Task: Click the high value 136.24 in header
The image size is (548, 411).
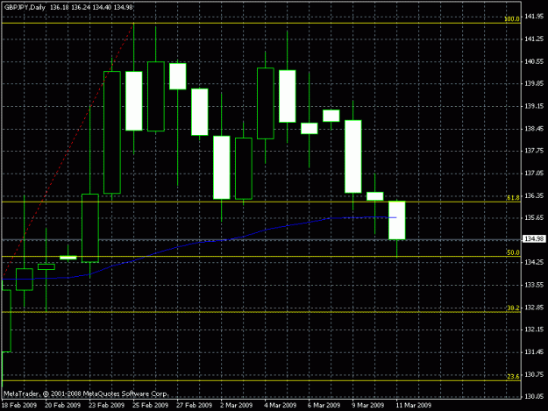Action: tap(81, 7)
